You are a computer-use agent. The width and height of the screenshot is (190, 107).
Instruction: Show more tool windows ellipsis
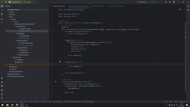tap(2, 23)
